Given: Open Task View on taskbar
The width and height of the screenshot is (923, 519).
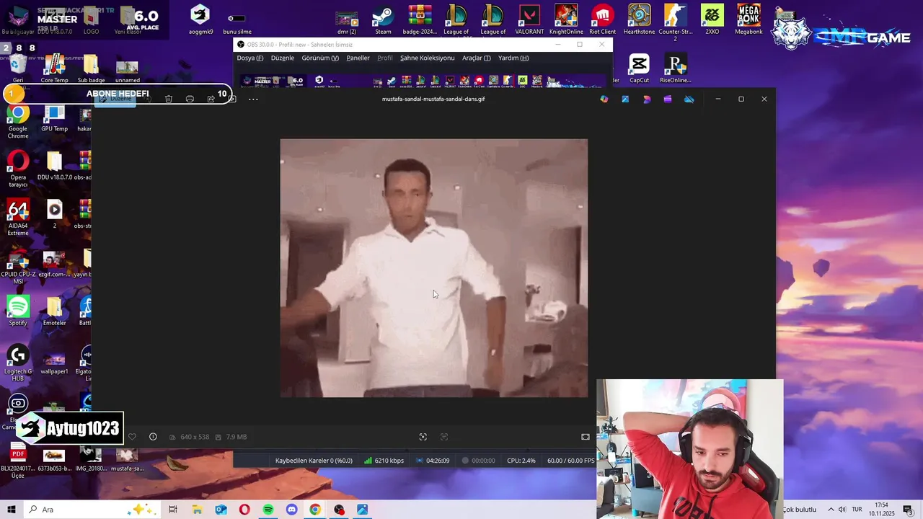Looking at the screenshot, I should pyautogui.click(x=173, y=510).
